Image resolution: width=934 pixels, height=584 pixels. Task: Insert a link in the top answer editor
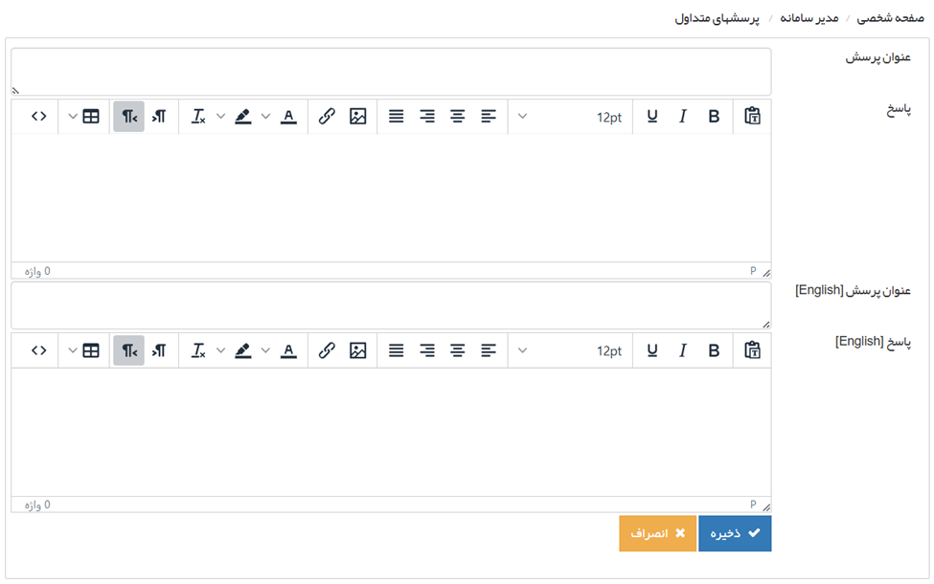pos(327,117)
